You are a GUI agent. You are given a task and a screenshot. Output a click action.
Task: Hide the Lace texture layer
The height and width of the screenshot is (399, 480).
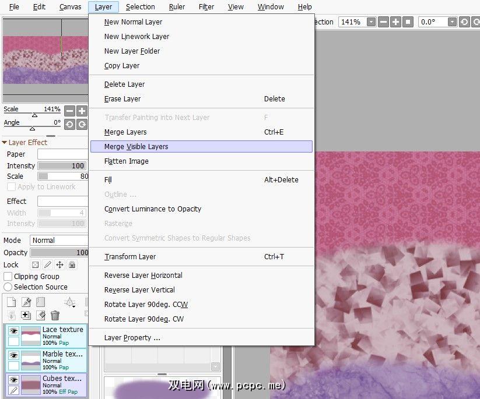(13, 331)
